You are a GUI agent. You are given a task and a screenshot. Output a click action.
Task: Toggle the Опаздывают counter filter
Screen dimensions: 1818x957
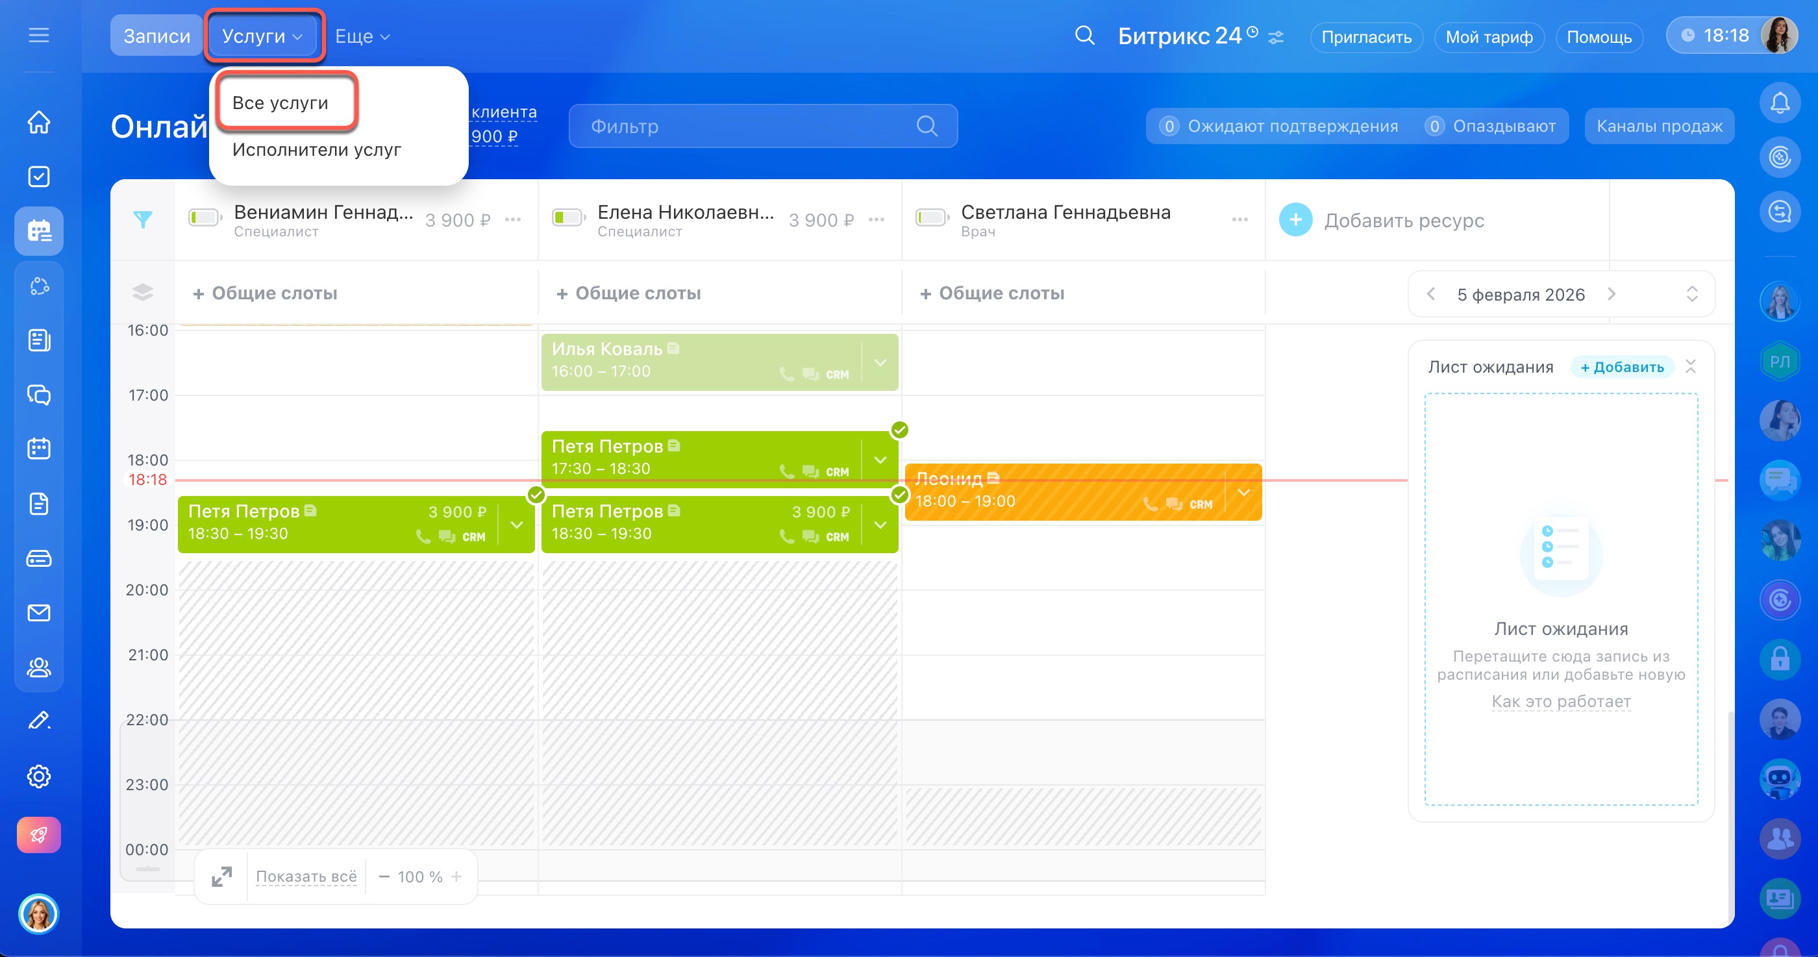coord(1490,127)
